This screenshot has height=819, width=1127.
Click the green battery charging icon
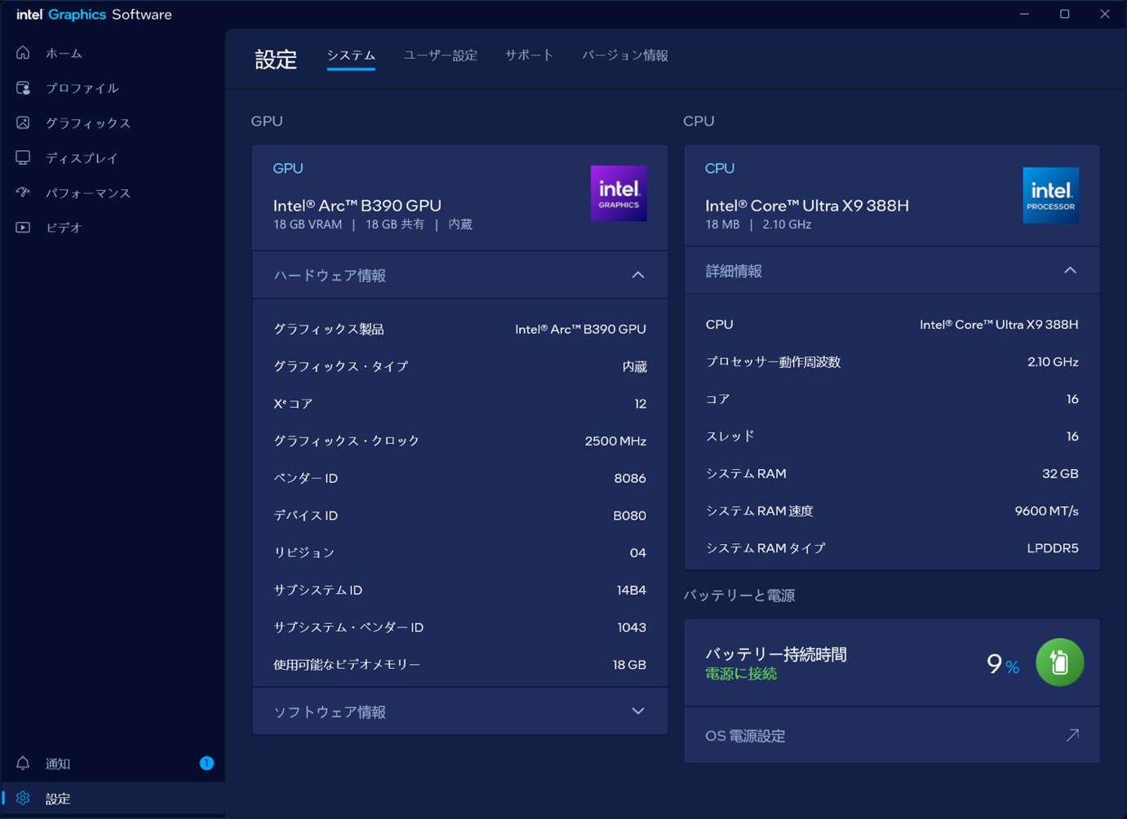(x=1059, y=662)
